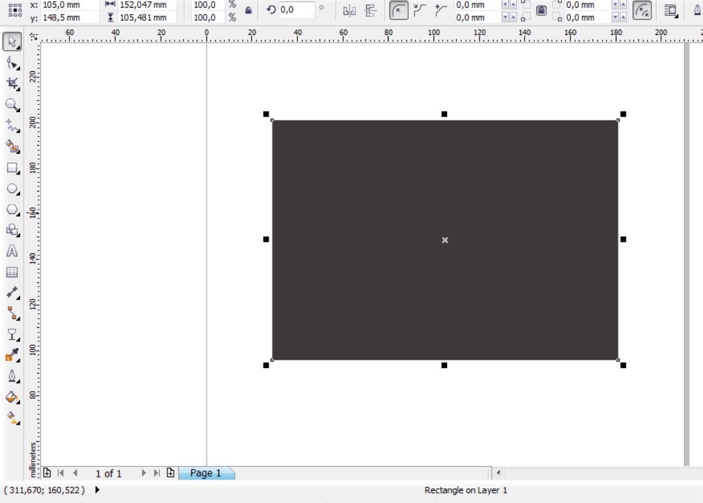Click the dark gray rectangle center marker
The image size is (703, 503).
click(444, 240)
